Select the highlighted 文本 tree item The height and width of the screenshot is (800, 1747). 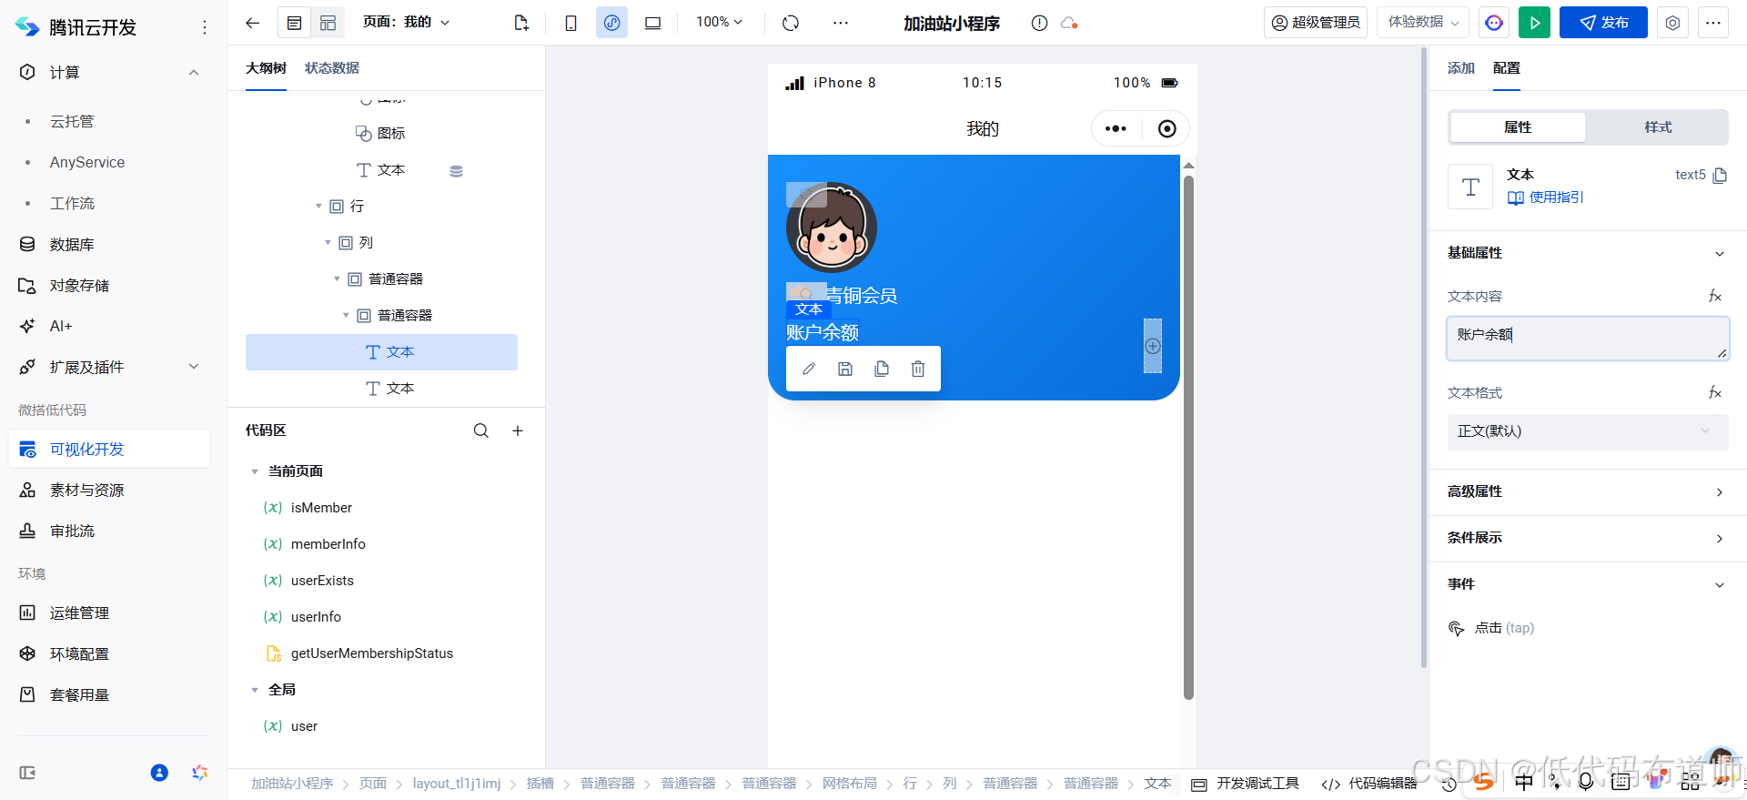(381, 352)
